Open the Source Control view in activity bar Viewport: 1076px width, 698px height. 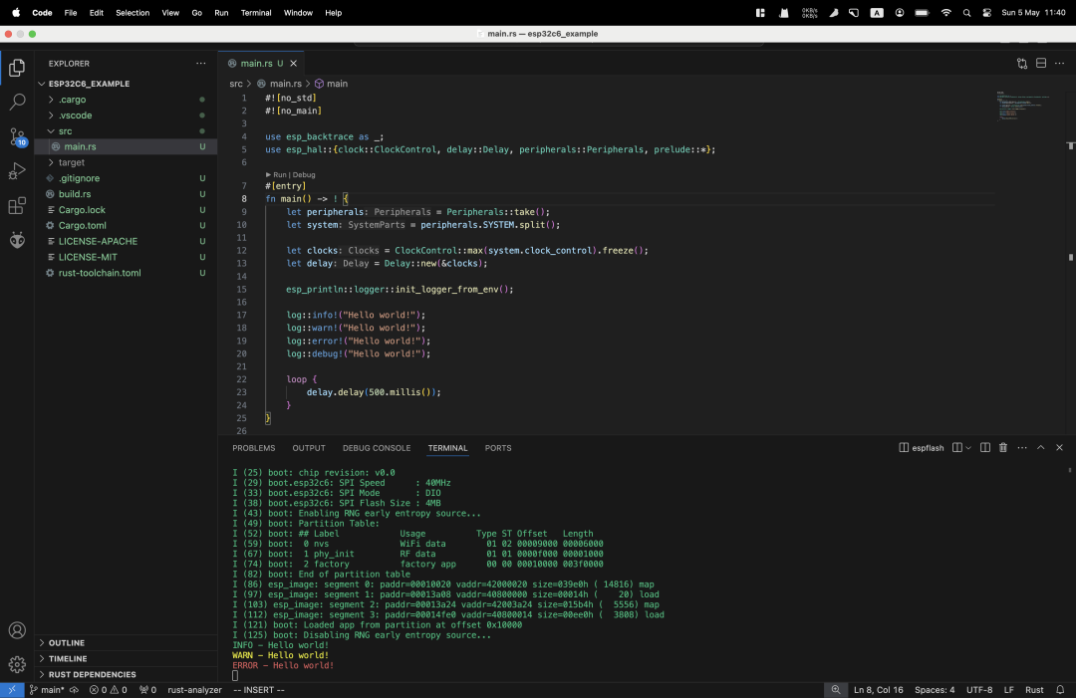pos(17,136)
